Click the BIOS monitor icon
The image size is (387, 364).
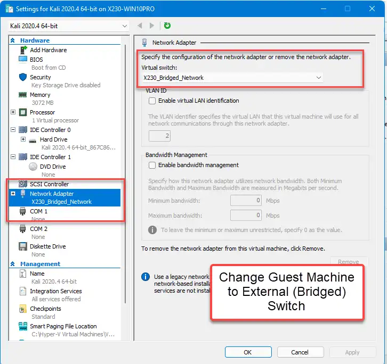click(23, 60)
